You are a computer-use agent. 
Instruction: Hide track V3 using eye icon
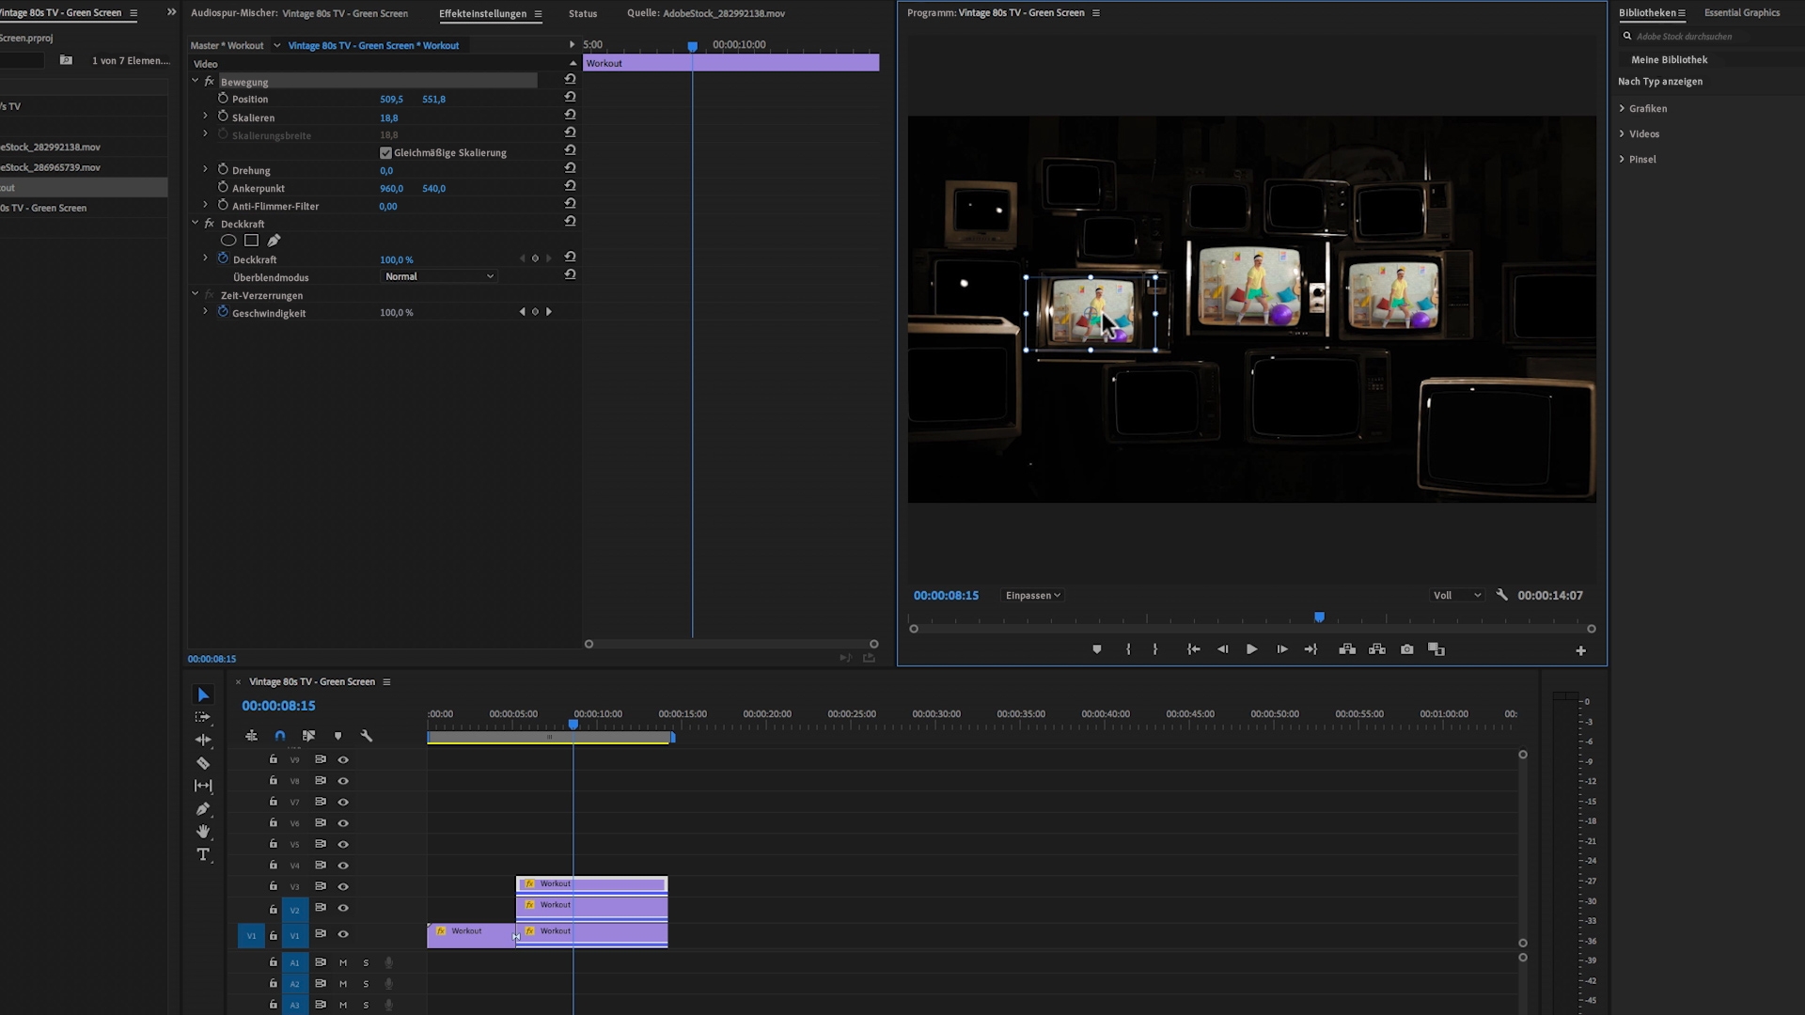point(343,887)
